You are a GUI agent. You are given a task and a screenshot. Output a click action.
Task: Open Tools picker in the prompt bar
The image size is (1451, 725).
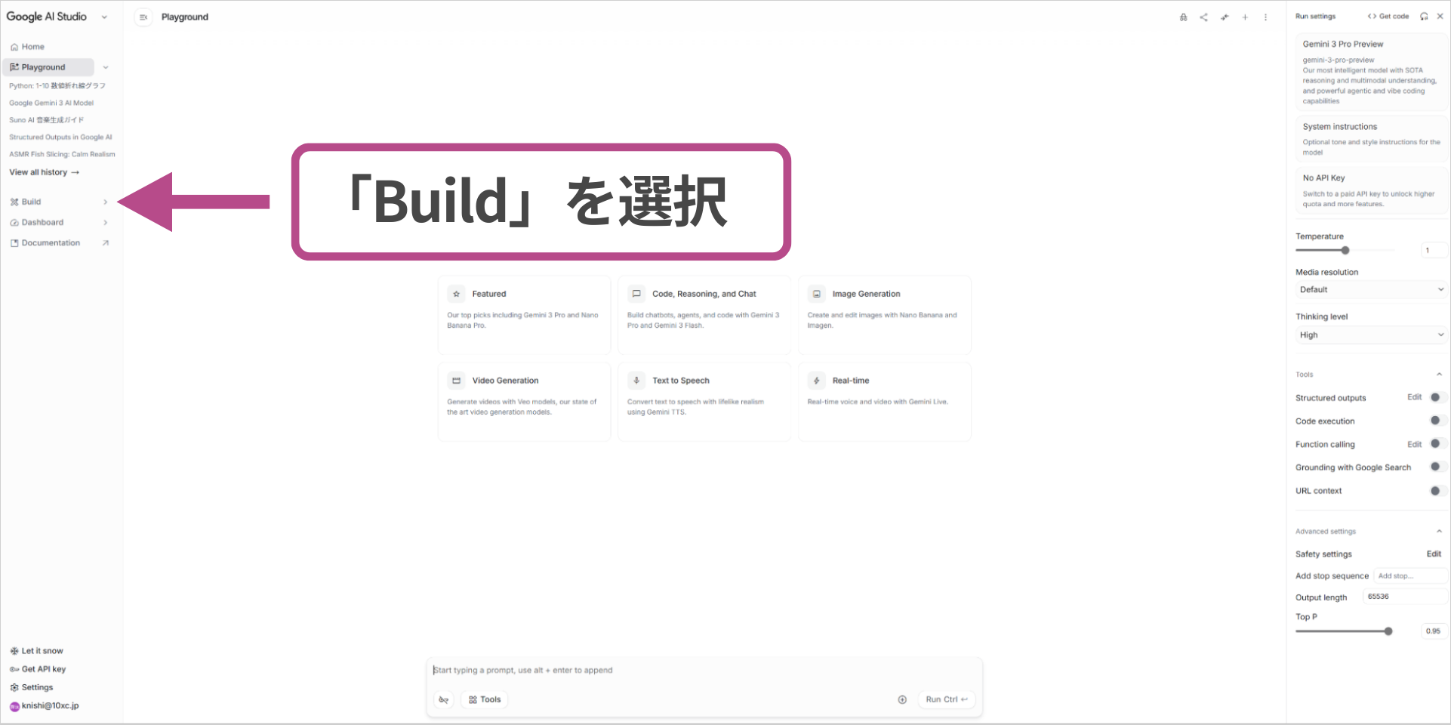tap(484, 699)
